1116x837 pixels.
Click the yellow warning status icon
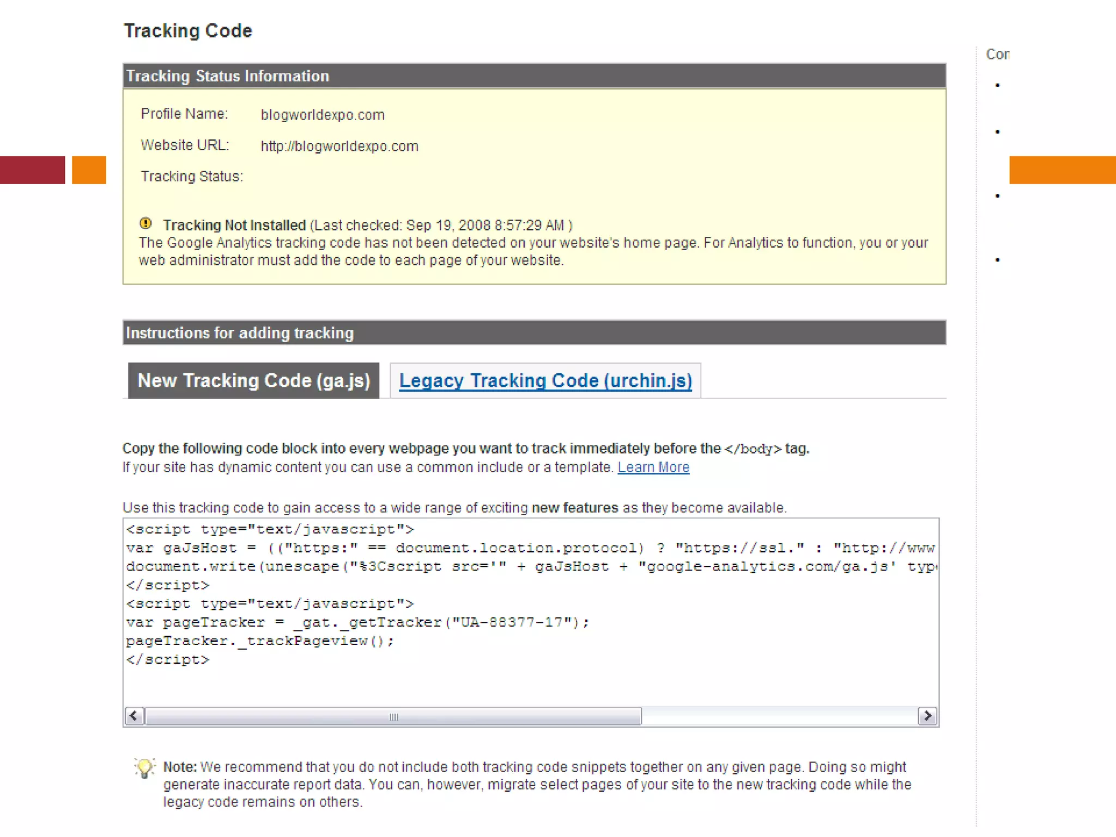click(145, 223)
